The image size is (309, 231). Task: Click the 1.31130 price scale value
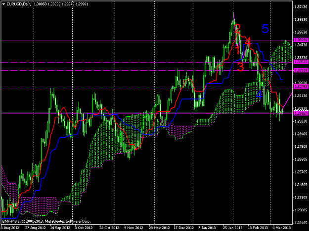coord(301,96)
